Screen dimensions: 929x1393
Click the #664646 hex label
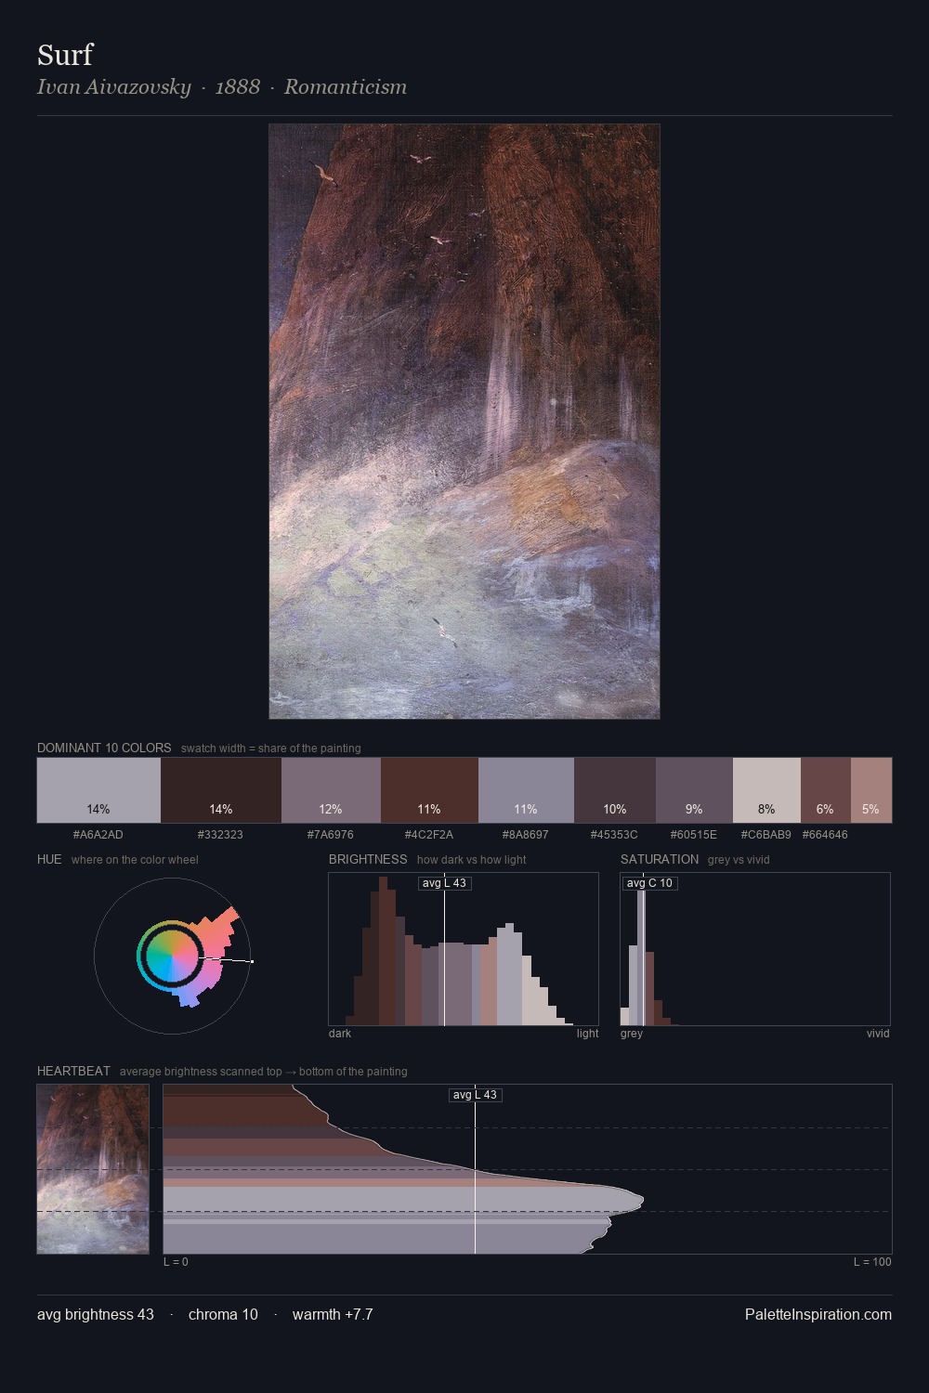coord(825,835)
